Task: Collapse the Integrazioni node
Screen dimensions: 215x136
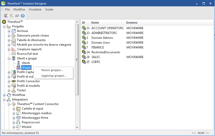Action: click(4, 100)
